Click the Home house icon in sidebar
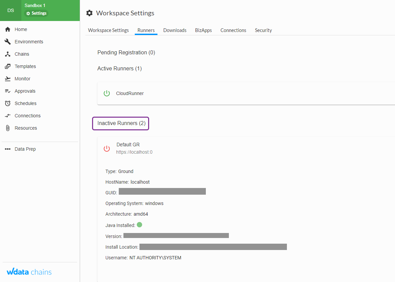The height and width of the screenshot is (282, 395). [8, 29]
